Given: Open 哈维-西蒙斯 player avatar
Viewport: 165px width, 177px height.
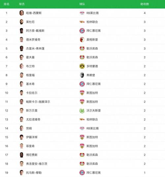Looking at the screenshot, I should tap(21, 13).
